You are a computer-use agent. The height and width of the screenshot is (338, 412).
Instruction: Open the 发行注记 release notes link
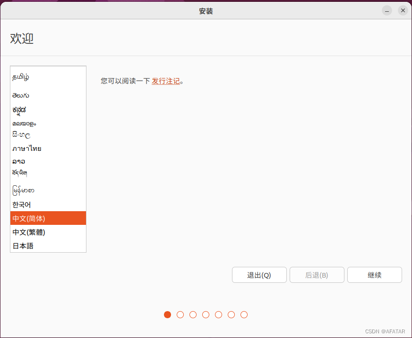click(x=166, y=81)
